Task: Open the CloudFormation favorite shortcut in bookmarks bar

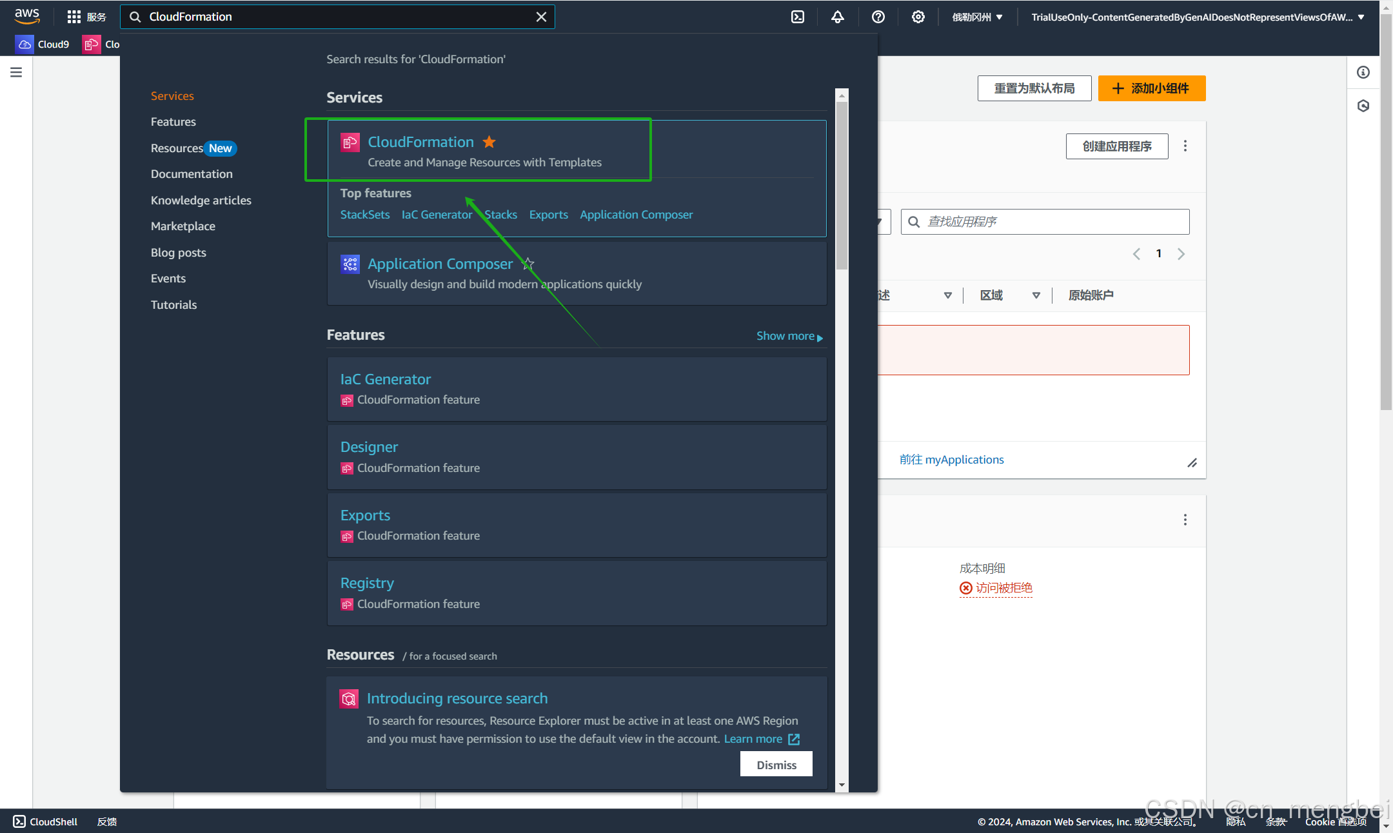Action: 101,44
